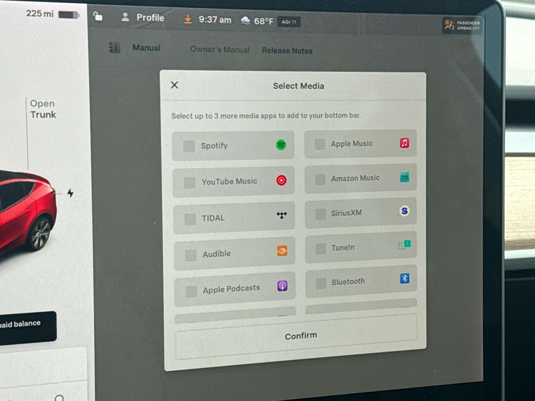
Task: Tap Open Trunk on the car view
Action: 43,109
